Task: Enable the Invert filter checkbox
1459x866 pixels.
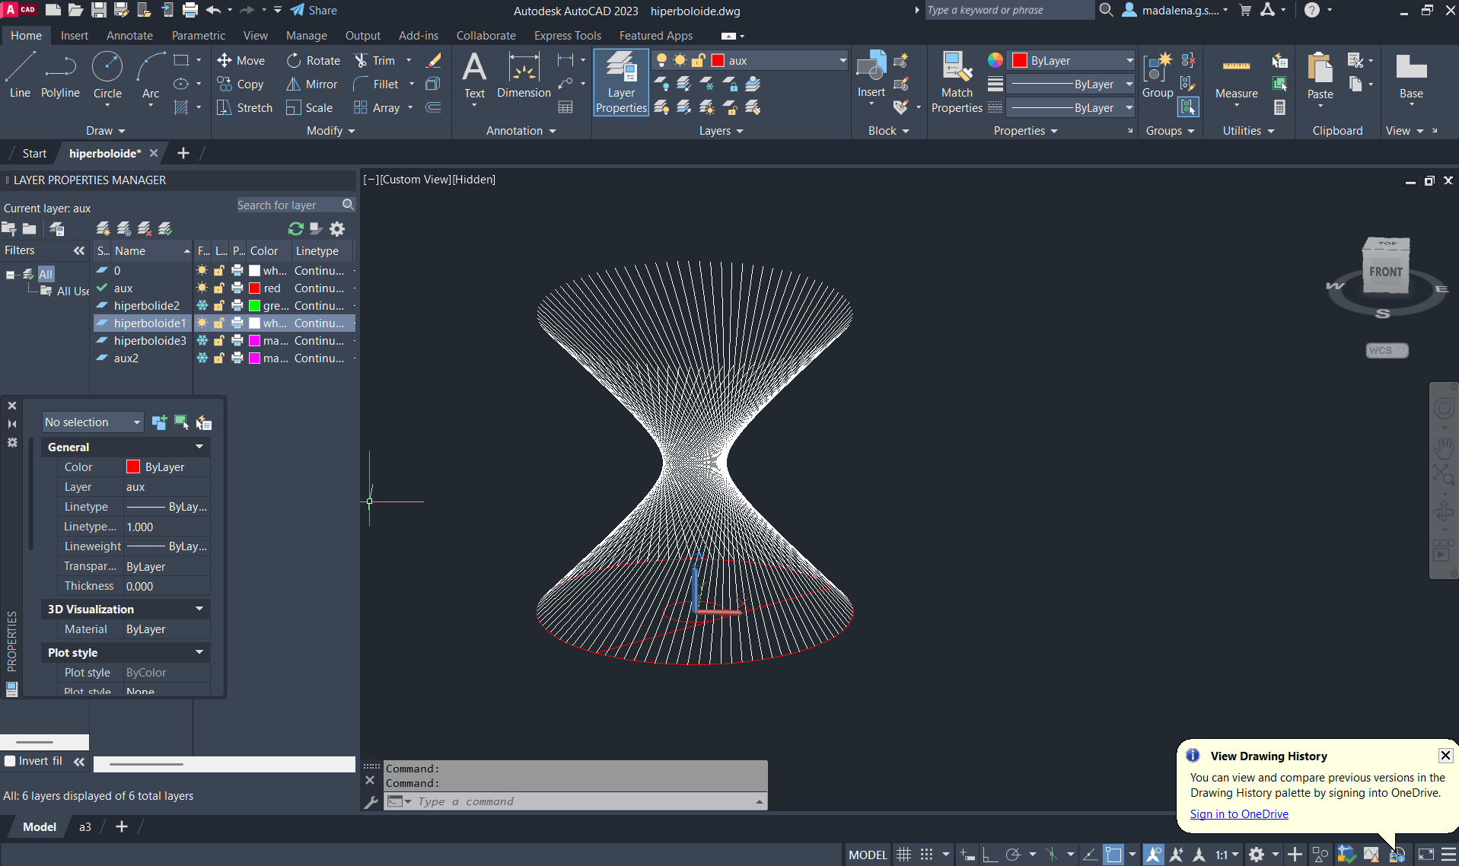Action: pyautogui.click(x=11, y=761)
